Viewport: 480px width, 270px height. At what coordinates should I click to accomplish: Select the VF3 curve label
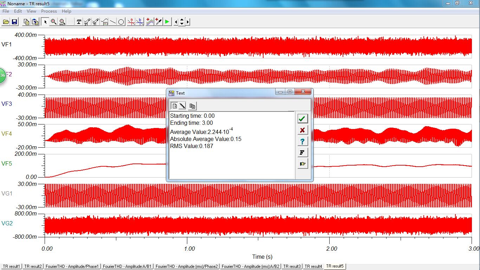[7, 104]
